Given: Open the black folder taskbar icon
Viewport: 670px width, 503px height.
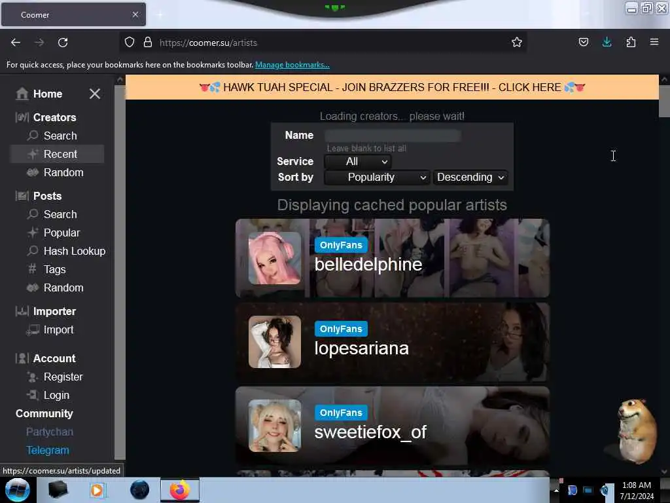Looking at the screenshot, I should tap(58, 490).
